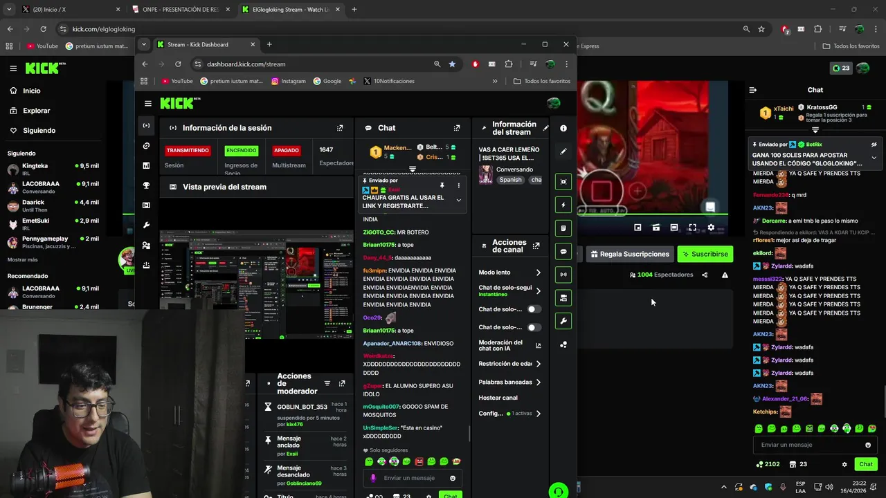Click the film/video icon in dashboard sidebar
The height and width of the screenshot is (498, 886).
click(x=146, y=205)
